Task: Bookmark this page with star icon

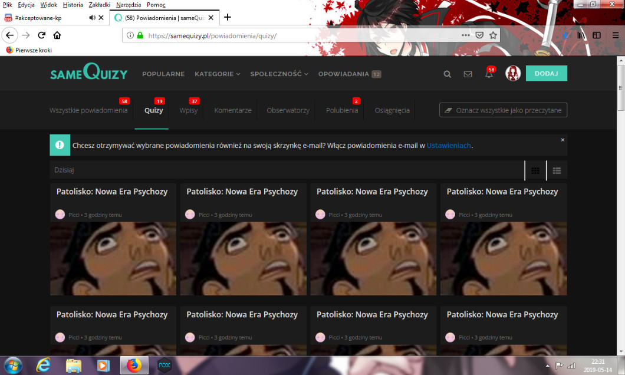Action: 493,35
